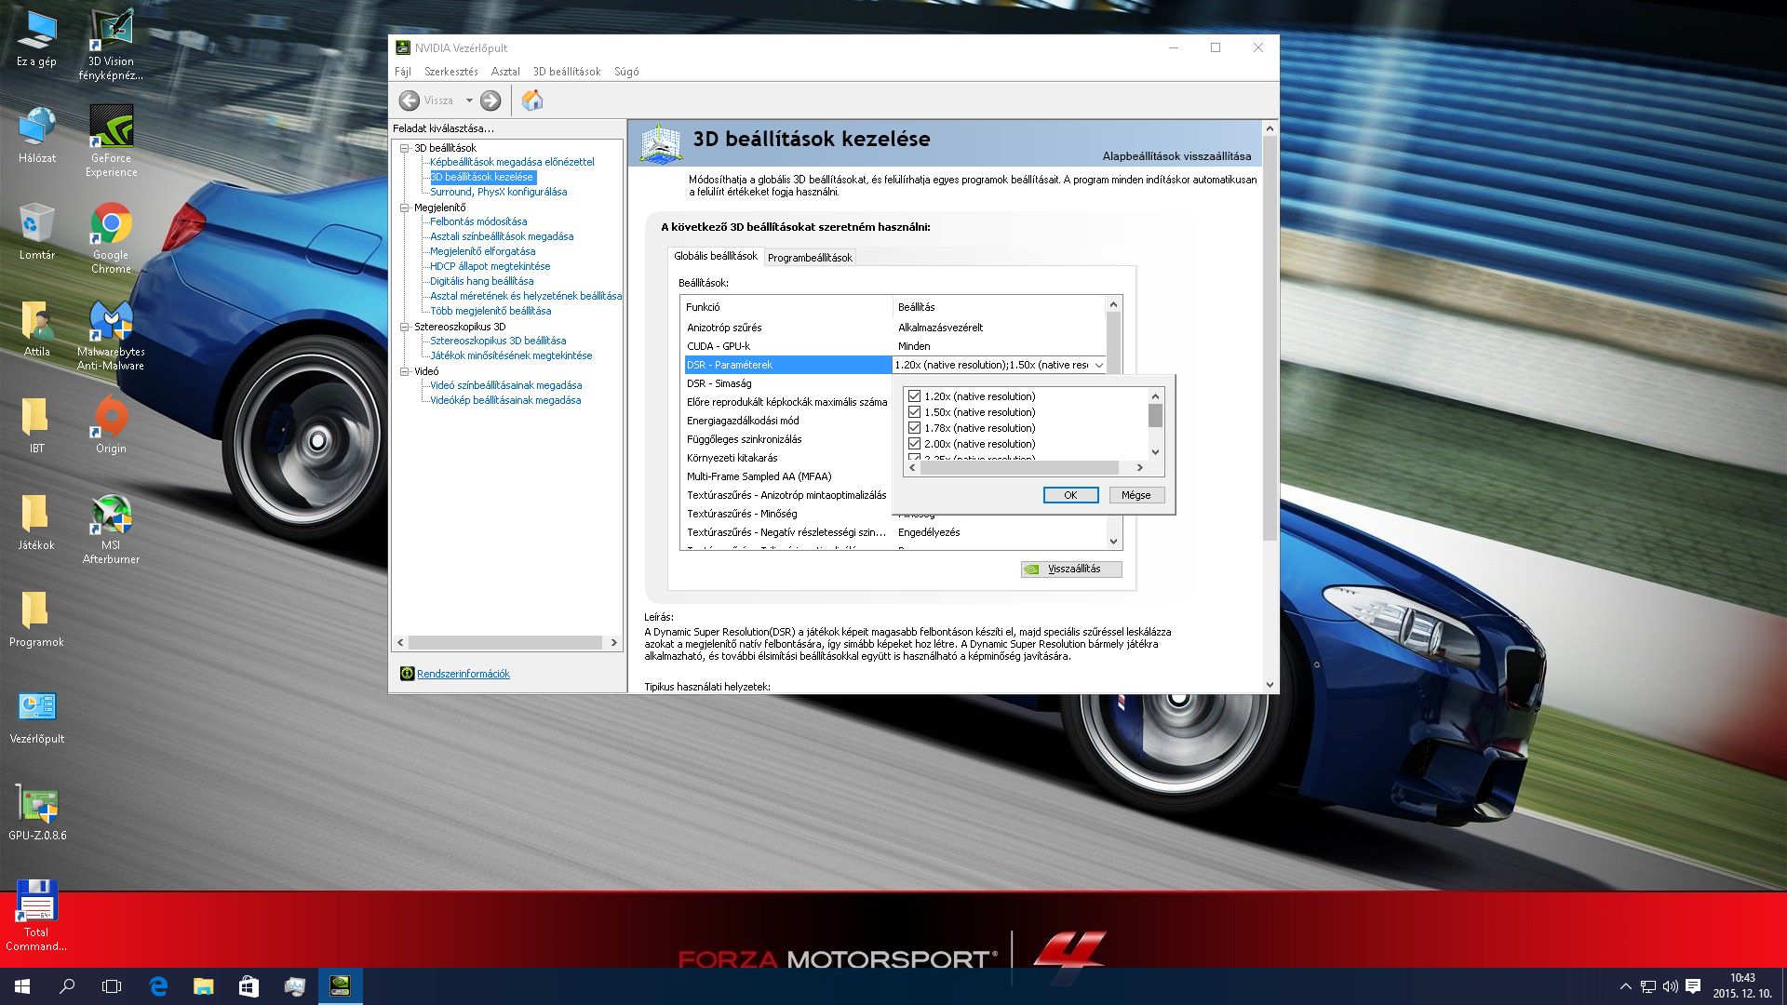Click the Vissza back arrow icon
Image resolution: width=1787 pixels, height=1005 pixels.
coord(409,100)
